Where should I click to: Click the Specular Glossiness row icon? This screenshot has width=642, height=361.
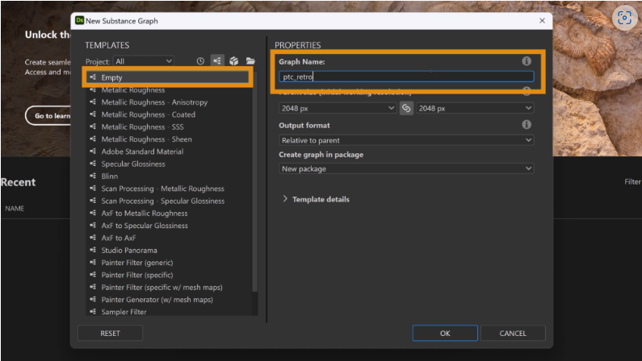[93, 164]
